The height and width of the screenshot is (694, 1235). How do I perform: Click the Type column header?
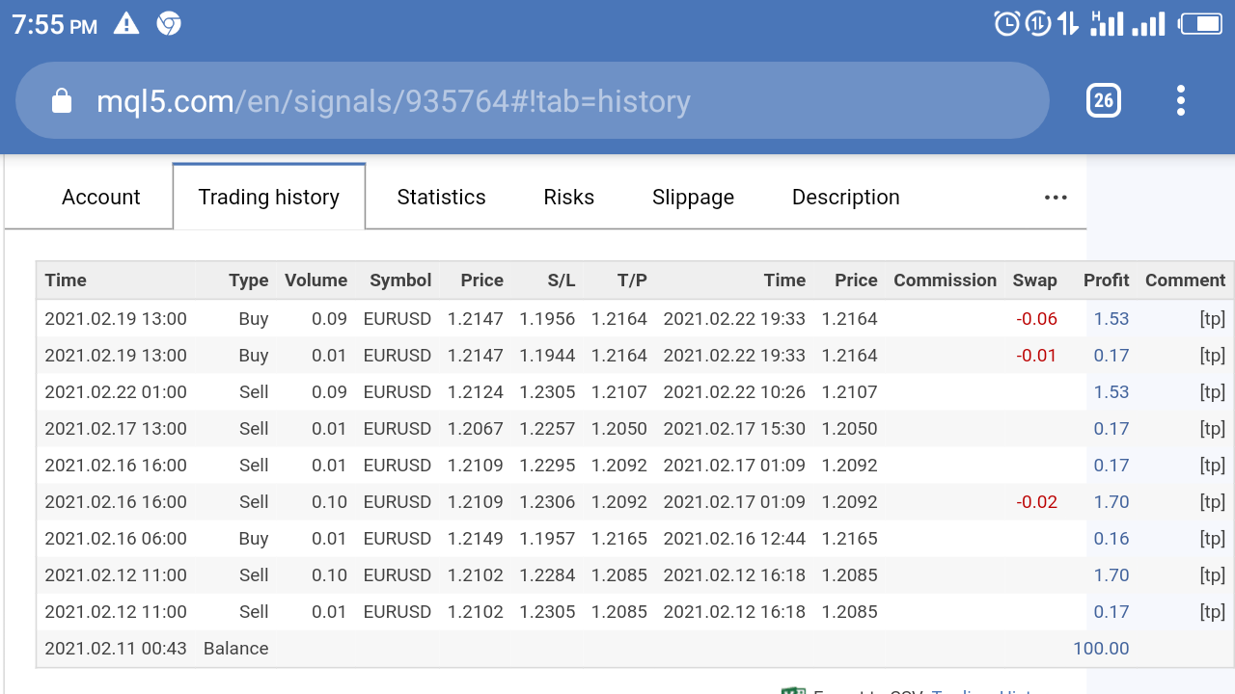[248, 280]
